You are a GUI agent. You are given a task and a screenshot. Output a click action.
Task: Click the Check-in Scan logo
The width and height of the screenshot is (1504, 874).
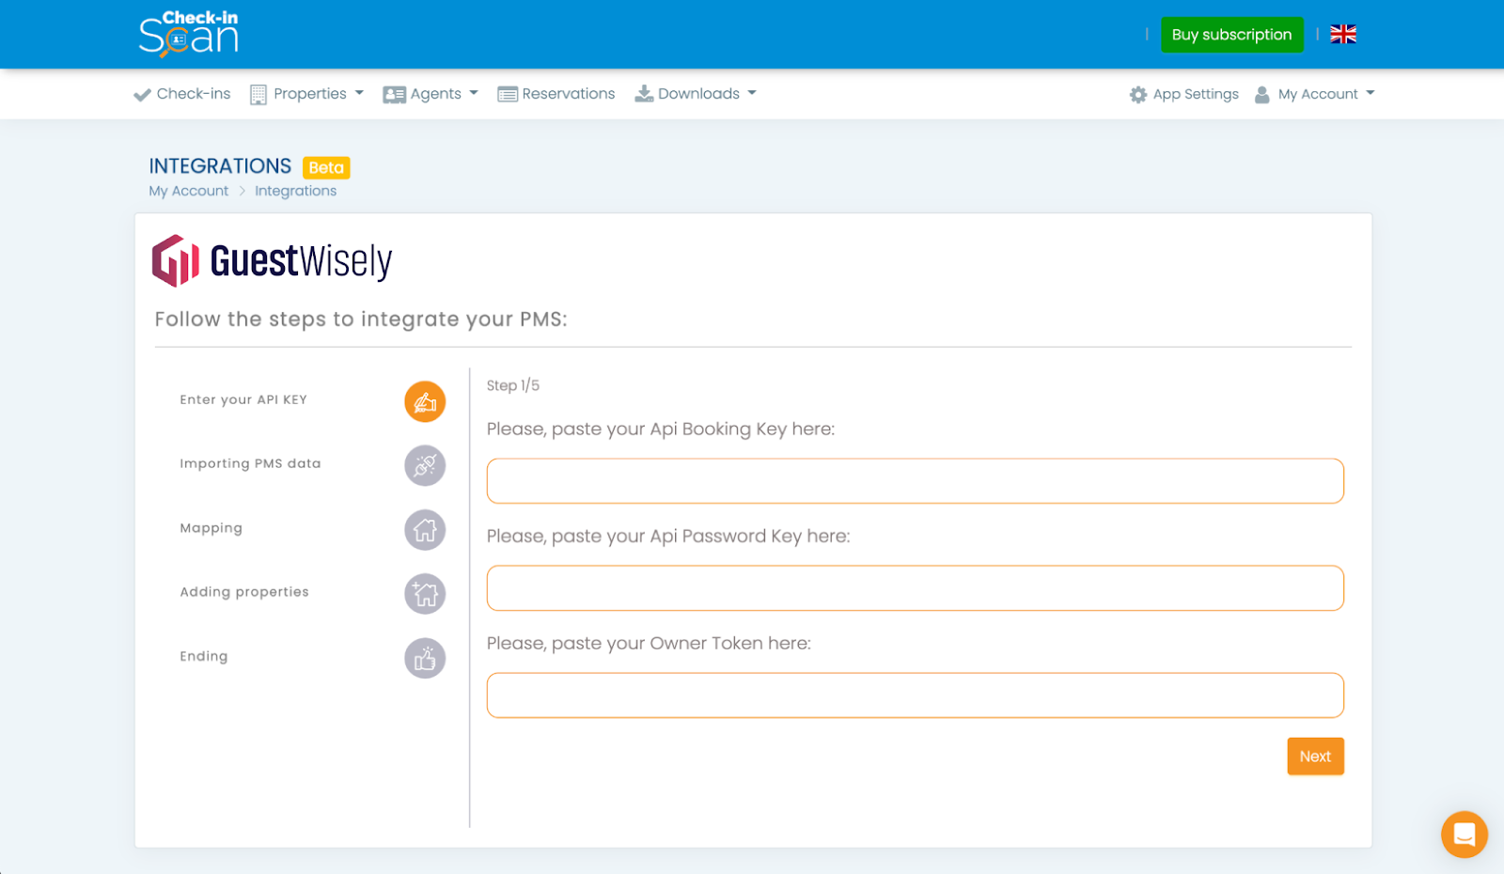[188, 34]
